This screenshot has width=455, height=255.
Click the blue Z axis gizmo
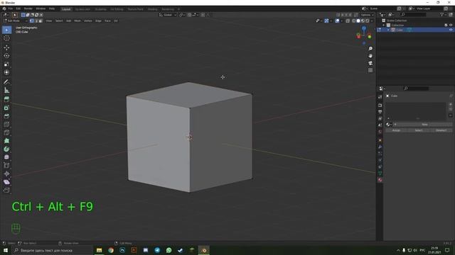(x=364, y=28)
